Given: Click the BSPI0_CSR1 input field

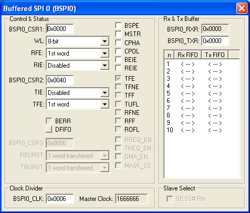Looking at the screenshot, I should [x=60, y=29].
